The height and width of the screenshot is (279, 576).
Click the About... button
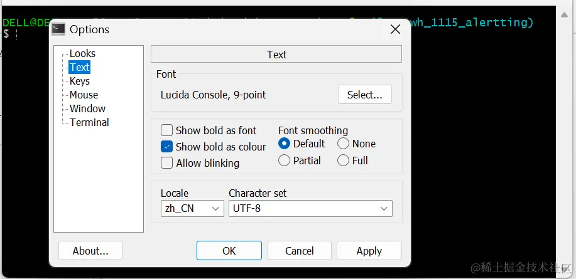pos(90,251)
